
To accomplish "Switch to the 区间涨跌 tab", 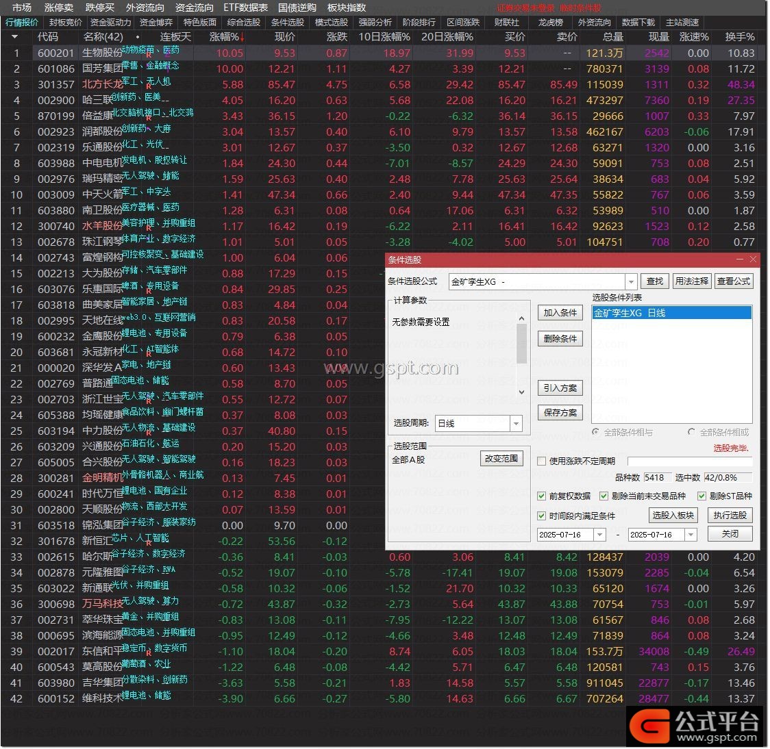I will point(462,23).
